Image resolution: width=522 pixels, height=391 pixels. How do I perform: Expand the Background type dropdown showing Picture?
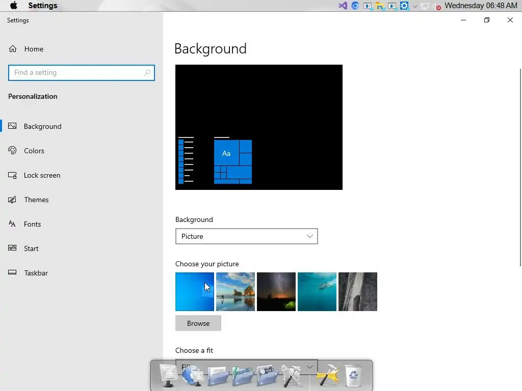coord(246,236)
